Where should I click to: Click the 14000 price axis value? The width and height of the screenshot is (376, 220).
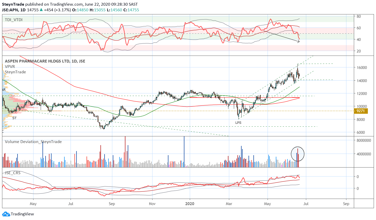[x=362, y=81]
